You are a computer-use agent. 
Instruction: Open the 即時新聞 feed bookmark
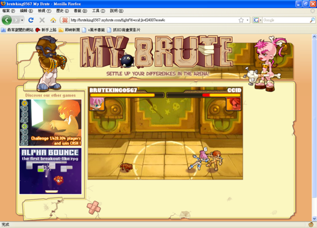pos(69,30)
